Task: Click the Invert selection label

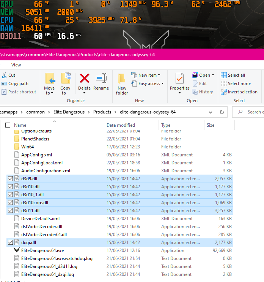Action: click(x=243, y=92)
